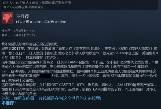Click the 发布于 posted date line
Image resolution: width=161 pixels, height=109 pixels.
[18, 31]
